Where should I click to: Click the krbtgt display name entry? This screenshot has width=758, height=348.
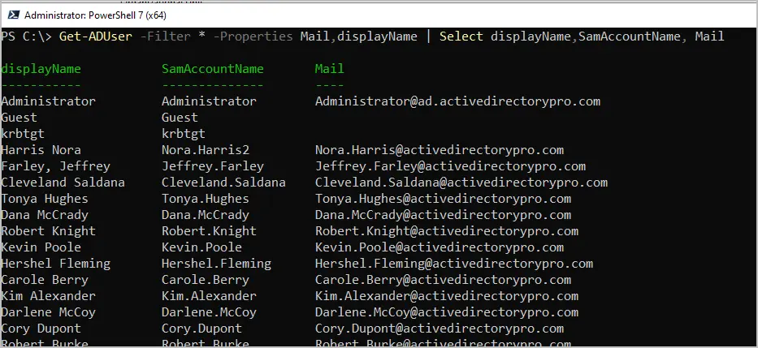click(x=23, y=134)
